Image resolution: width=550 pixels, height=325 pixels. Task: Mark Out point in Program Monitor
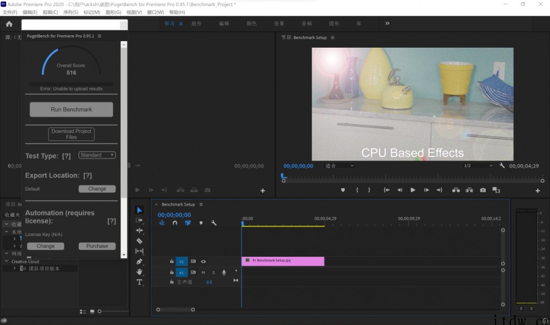tap(369, 190)
